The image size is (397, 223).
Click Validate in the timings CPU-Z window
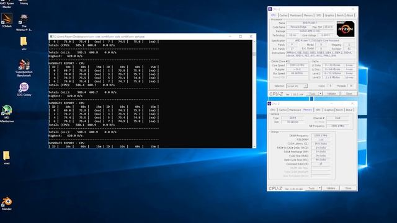click(331, 188)
